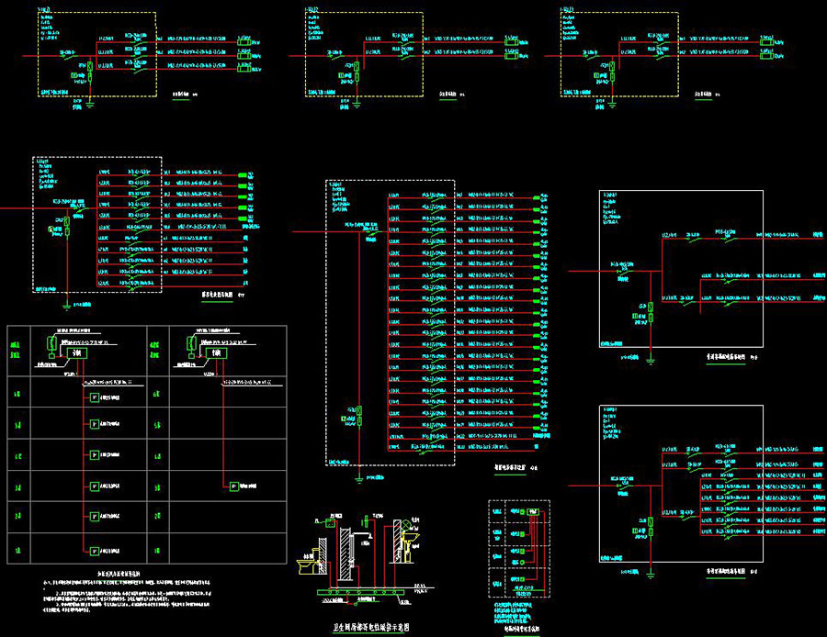Click the ground symbol under the top-middle yellow panel

point(357,105)
